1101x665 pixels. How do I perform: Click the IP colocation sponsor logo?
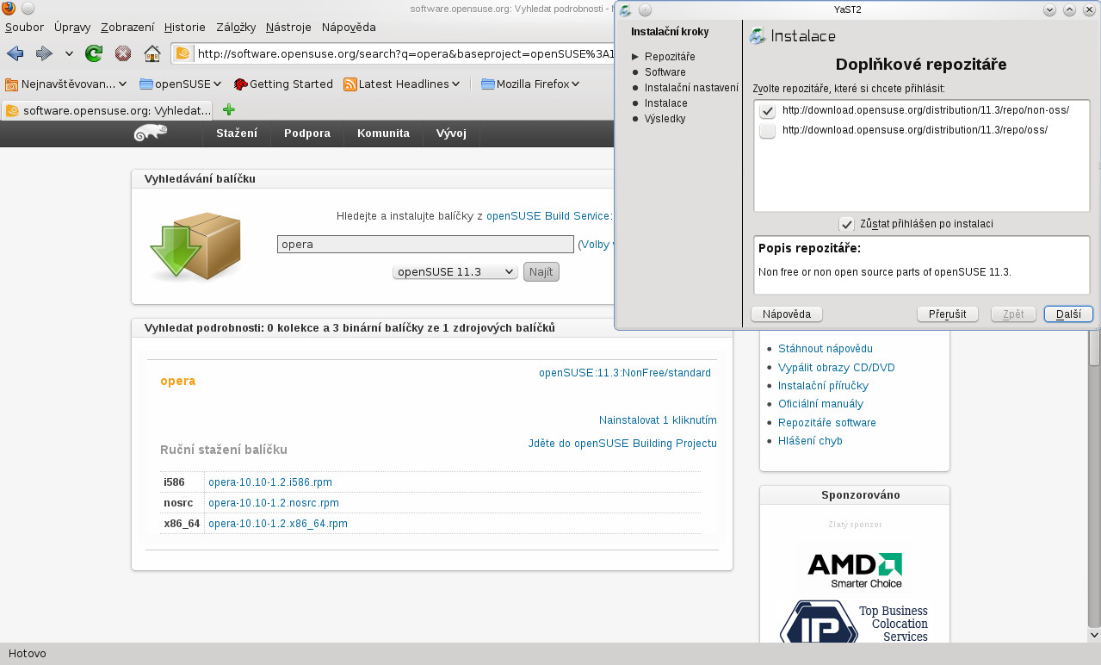tap(854, 622)
